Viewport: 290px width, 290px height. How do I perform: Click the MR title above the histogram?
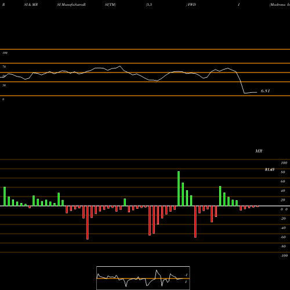[259, 151]
